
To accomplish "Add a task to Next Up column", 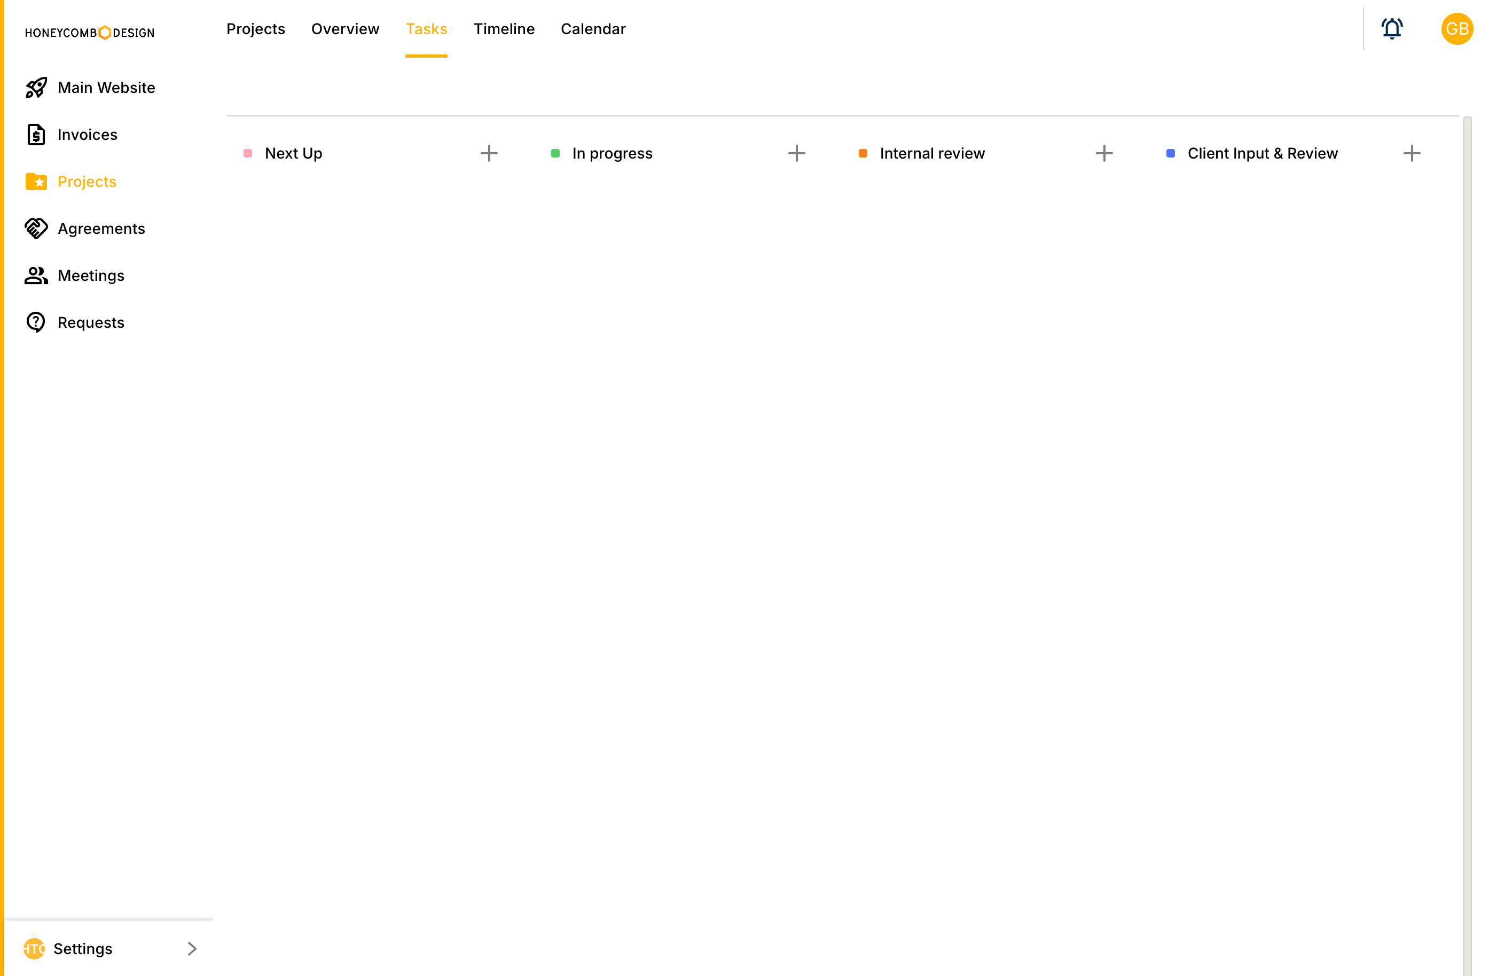I will click(489, 153).
